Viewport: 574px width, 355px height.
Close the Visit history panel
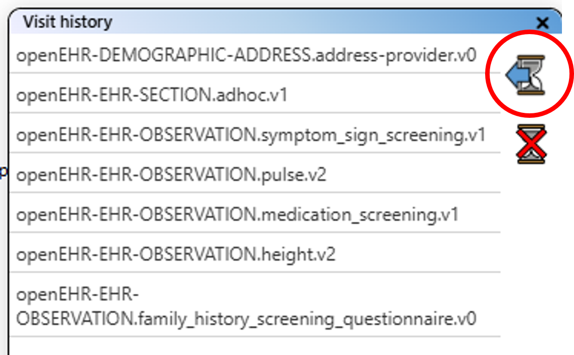[x=542, y=23]
